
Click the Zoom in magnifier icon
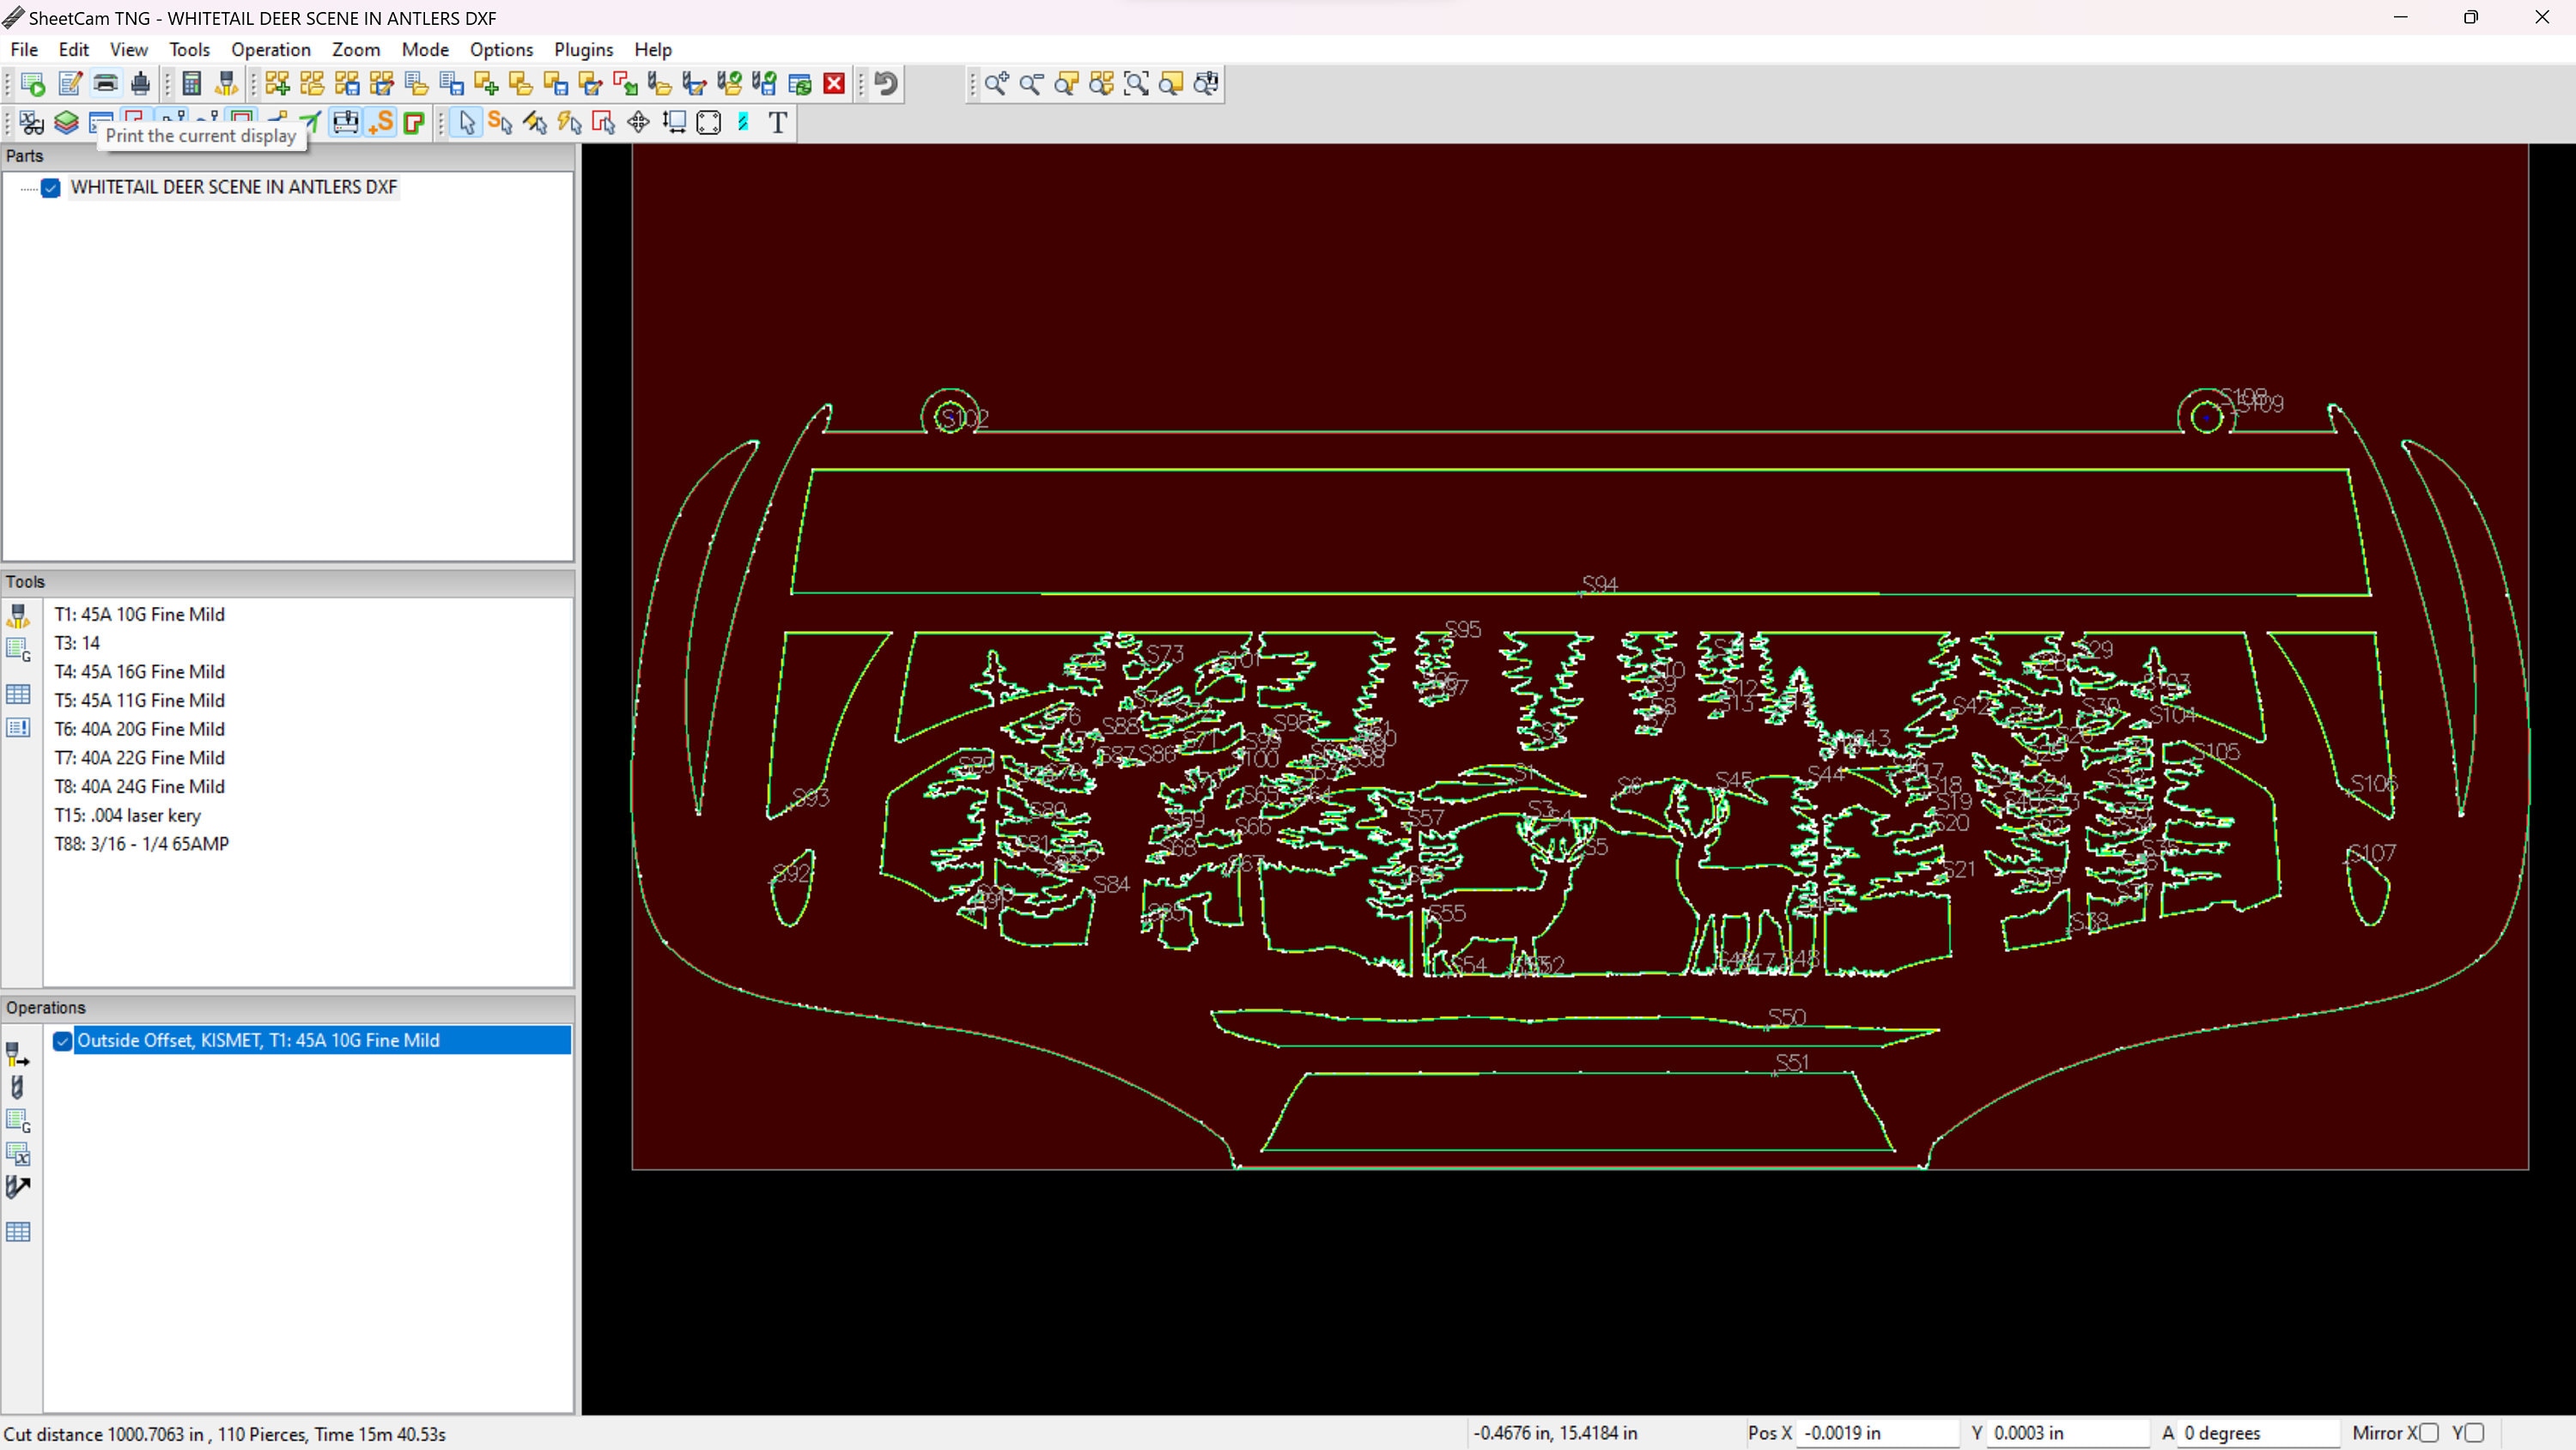[997, 83]
